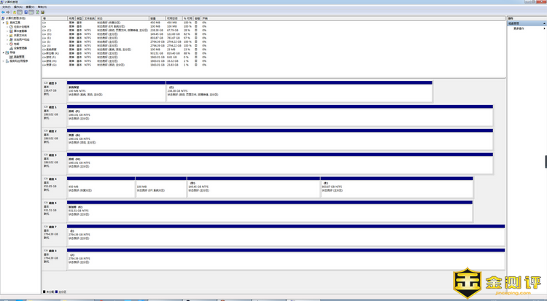547x301 pixels.
Task: Click the blue Help icon in the toolbar
Action: click(x=26, y=12)
